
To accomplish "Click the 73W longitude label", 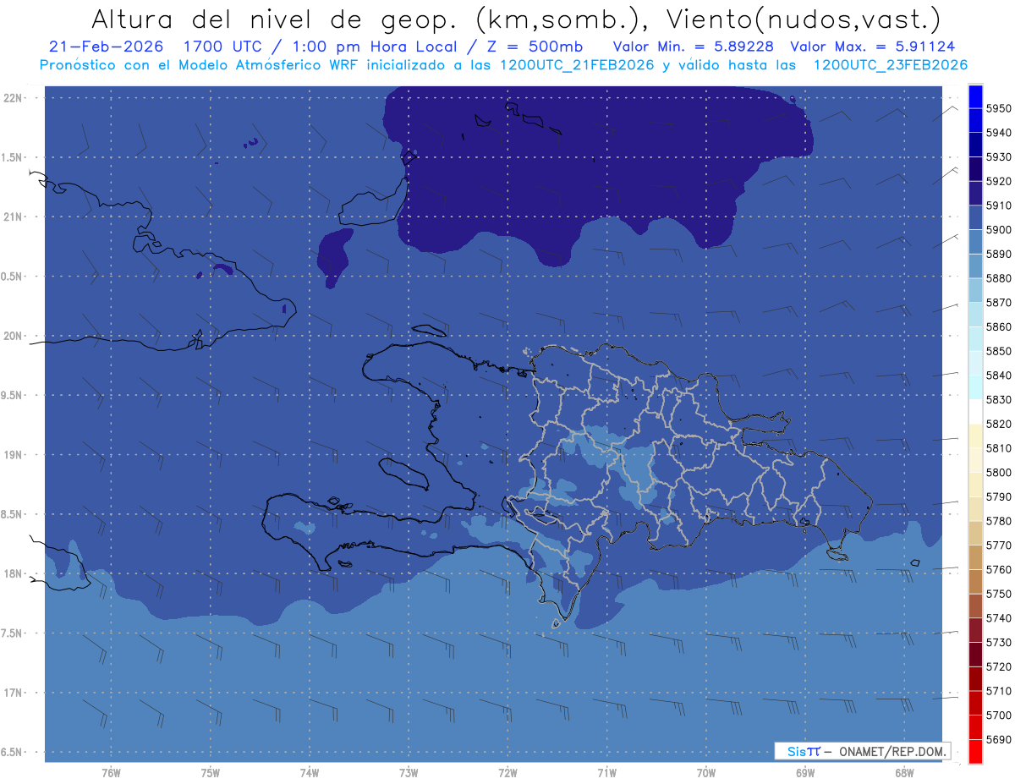I will tap(409, 773).
